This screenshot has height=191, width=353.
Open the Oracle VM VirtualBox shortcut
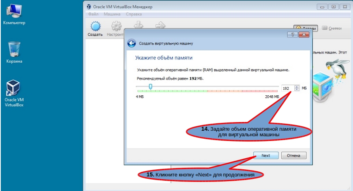click(x=14, y=93)
